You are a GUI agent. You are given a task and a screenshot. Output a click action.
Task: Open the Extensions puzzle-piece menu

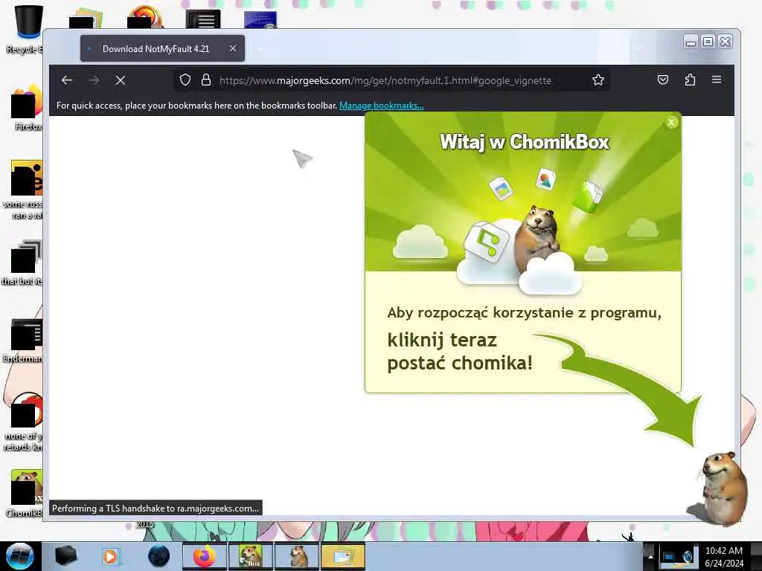tap(690, 80)
